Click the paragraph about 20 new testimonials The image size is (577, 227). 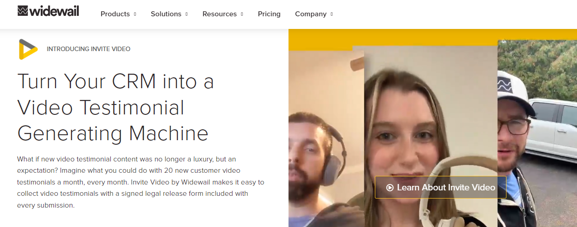pyautogui.click(x=141, y=182)
